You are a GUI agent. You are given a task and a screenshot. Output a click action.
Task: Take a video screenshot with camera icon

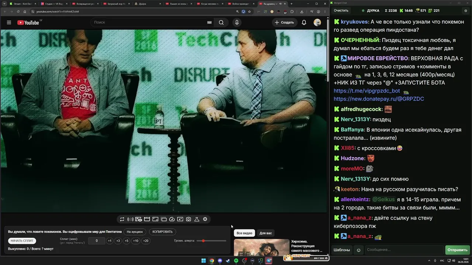click(188, 219)
